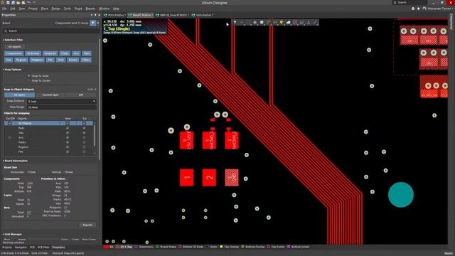The height and width of the screenshot is (256, 455).
Task: Click the color swatch beside Bottom Solder layer
Action: pyautogui.click(x=289, y=247)
